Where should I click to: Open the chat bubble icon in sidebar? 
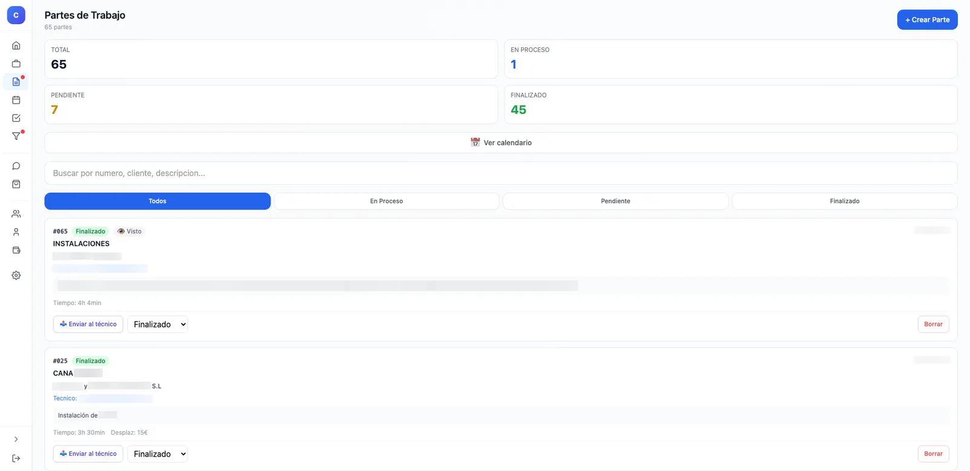[x=16, y=166]
